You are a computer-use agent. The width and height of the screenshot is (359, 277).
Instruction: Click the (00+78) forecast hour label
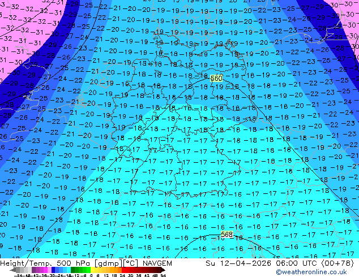click(337, 263)
